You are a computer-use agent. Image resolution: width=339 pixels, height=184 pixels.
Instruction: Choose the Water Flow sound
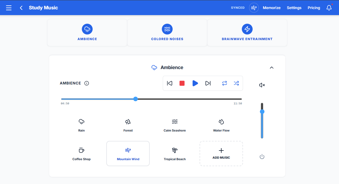[x=221, y=124]
